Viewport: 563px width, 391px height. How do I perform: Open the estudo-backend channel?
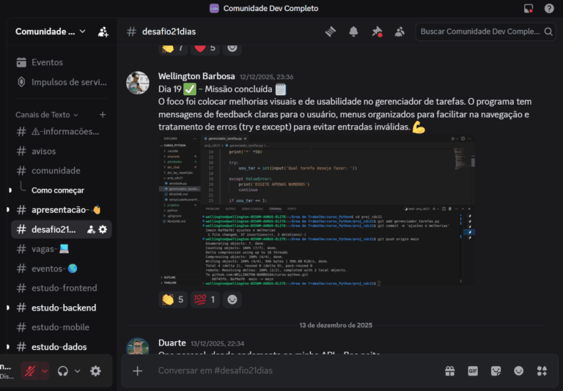[x=61, y=308]
